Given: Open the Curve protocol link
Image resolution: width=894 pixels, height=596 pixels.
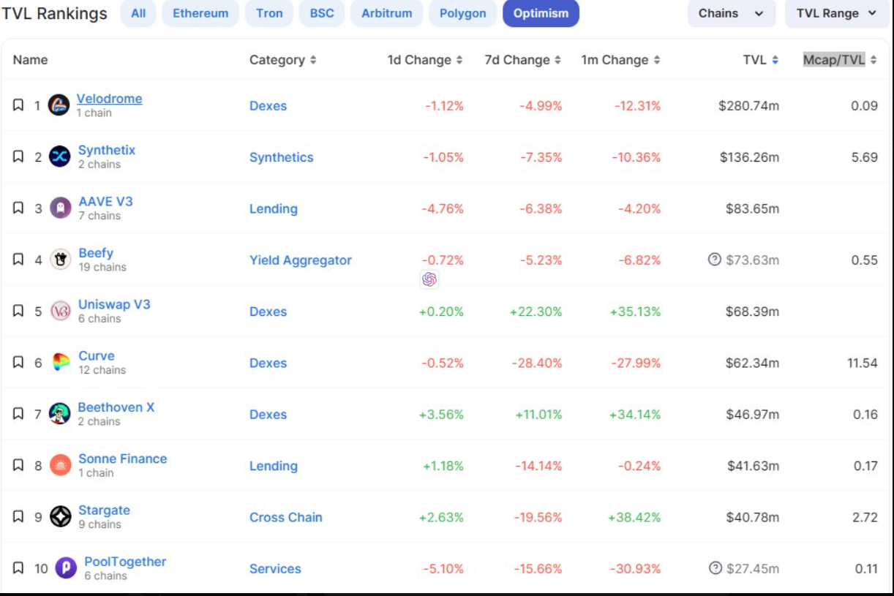Looking at the screenshot, I should pos(97,356).
